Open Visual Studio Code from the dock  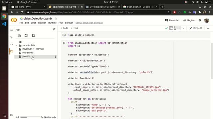(4, 24)
